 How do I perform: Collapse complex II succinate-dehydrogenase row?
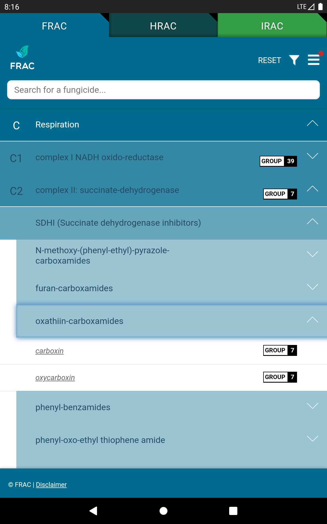coord(163,190)
